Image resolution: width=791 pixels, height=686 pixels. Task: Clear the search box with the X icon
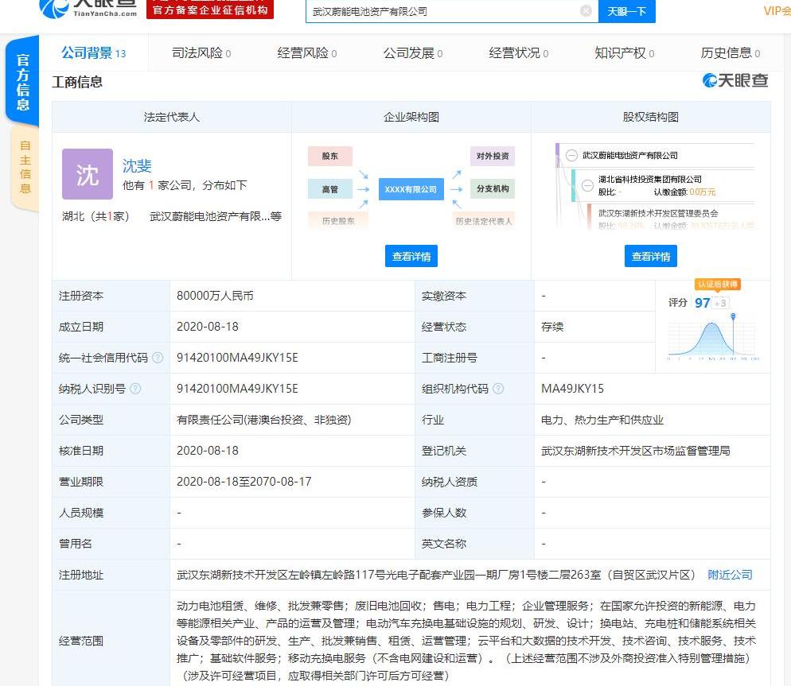click(586, 11)
